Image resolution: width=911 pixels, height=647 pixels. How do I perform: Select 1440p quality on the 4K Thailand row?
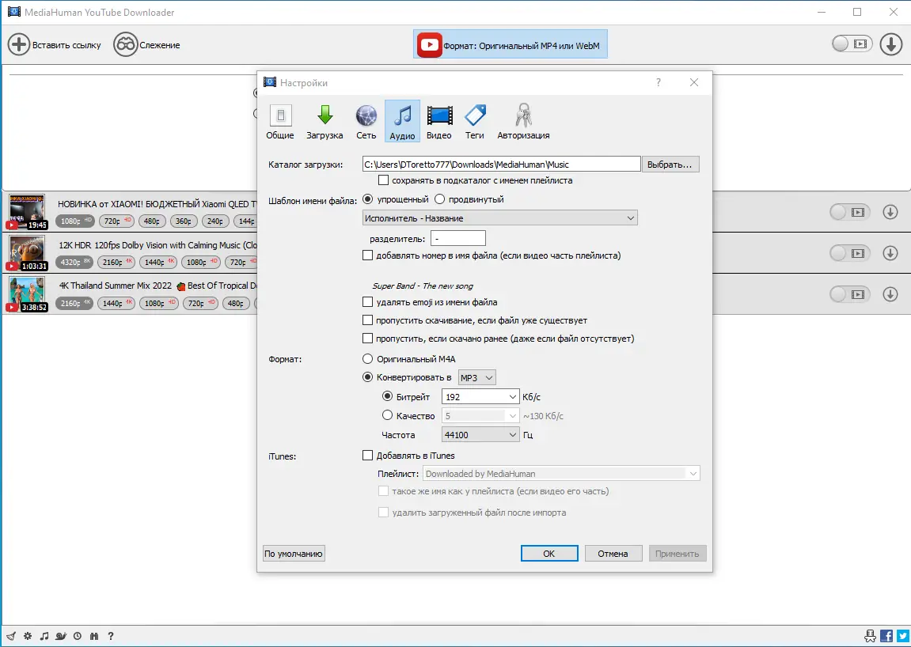(117, 303)
